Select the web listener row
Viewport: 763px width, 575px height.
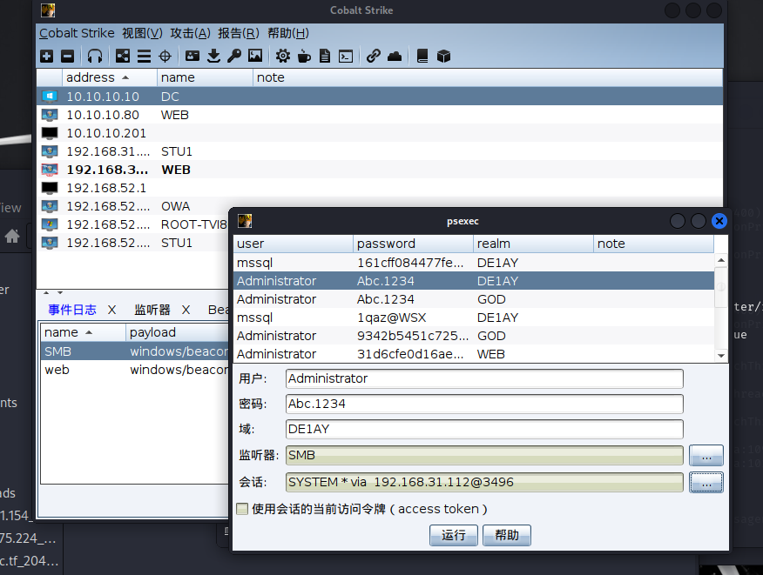coord(134,370)
